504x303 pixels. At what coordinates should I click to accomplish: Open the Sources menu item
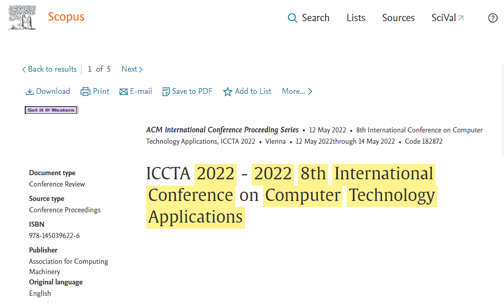pyautogui.click(x=398, y=18)
